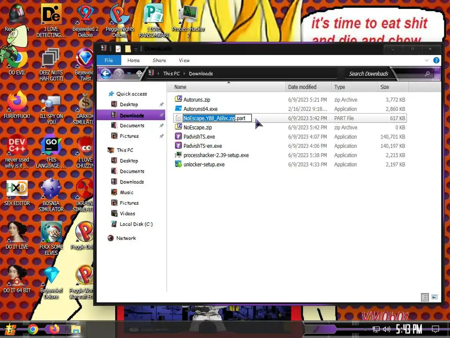
Task: Click Downloads in the address breadcrumb
Action: pos(201,73)
